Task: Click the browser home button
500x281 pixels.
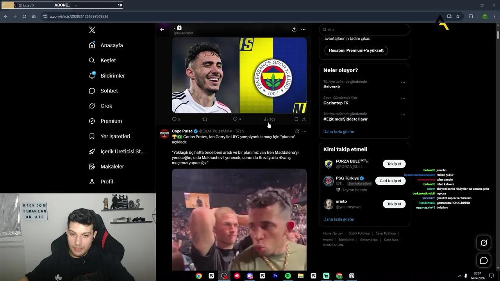Action: coord(34,16)
